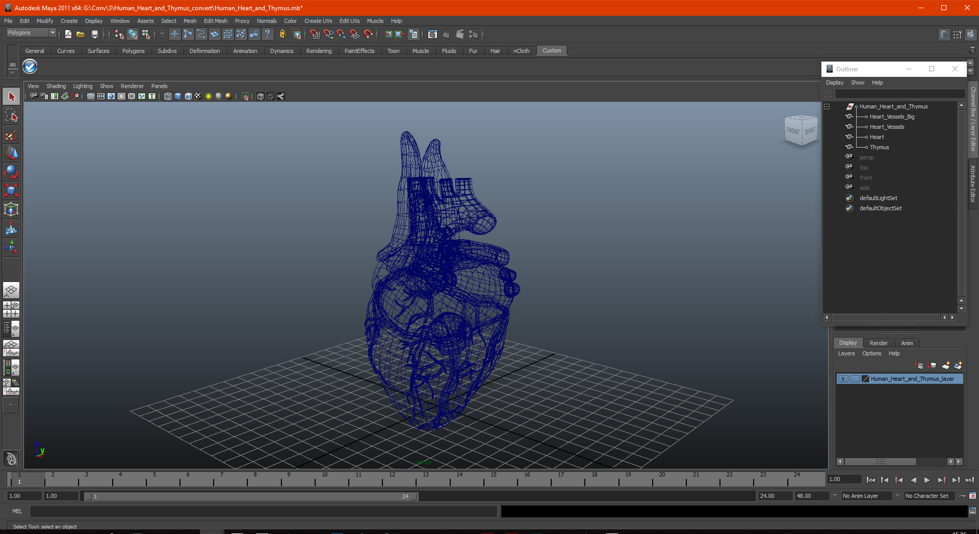Click the layer color swatch box
Image resolution: width=979 pixels, height=534 pixels.
pyautogui.click(x=865, y=379)
